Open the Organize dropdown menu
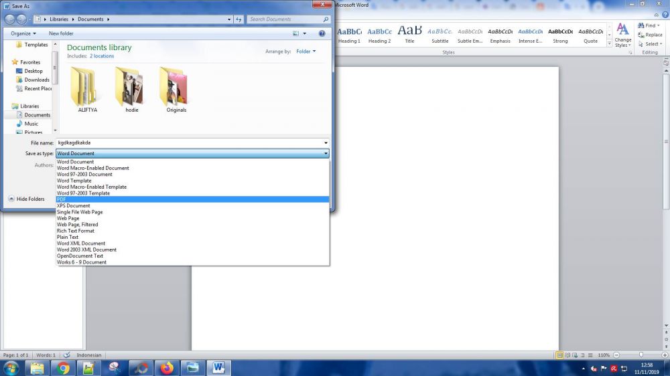 point(23,33)
